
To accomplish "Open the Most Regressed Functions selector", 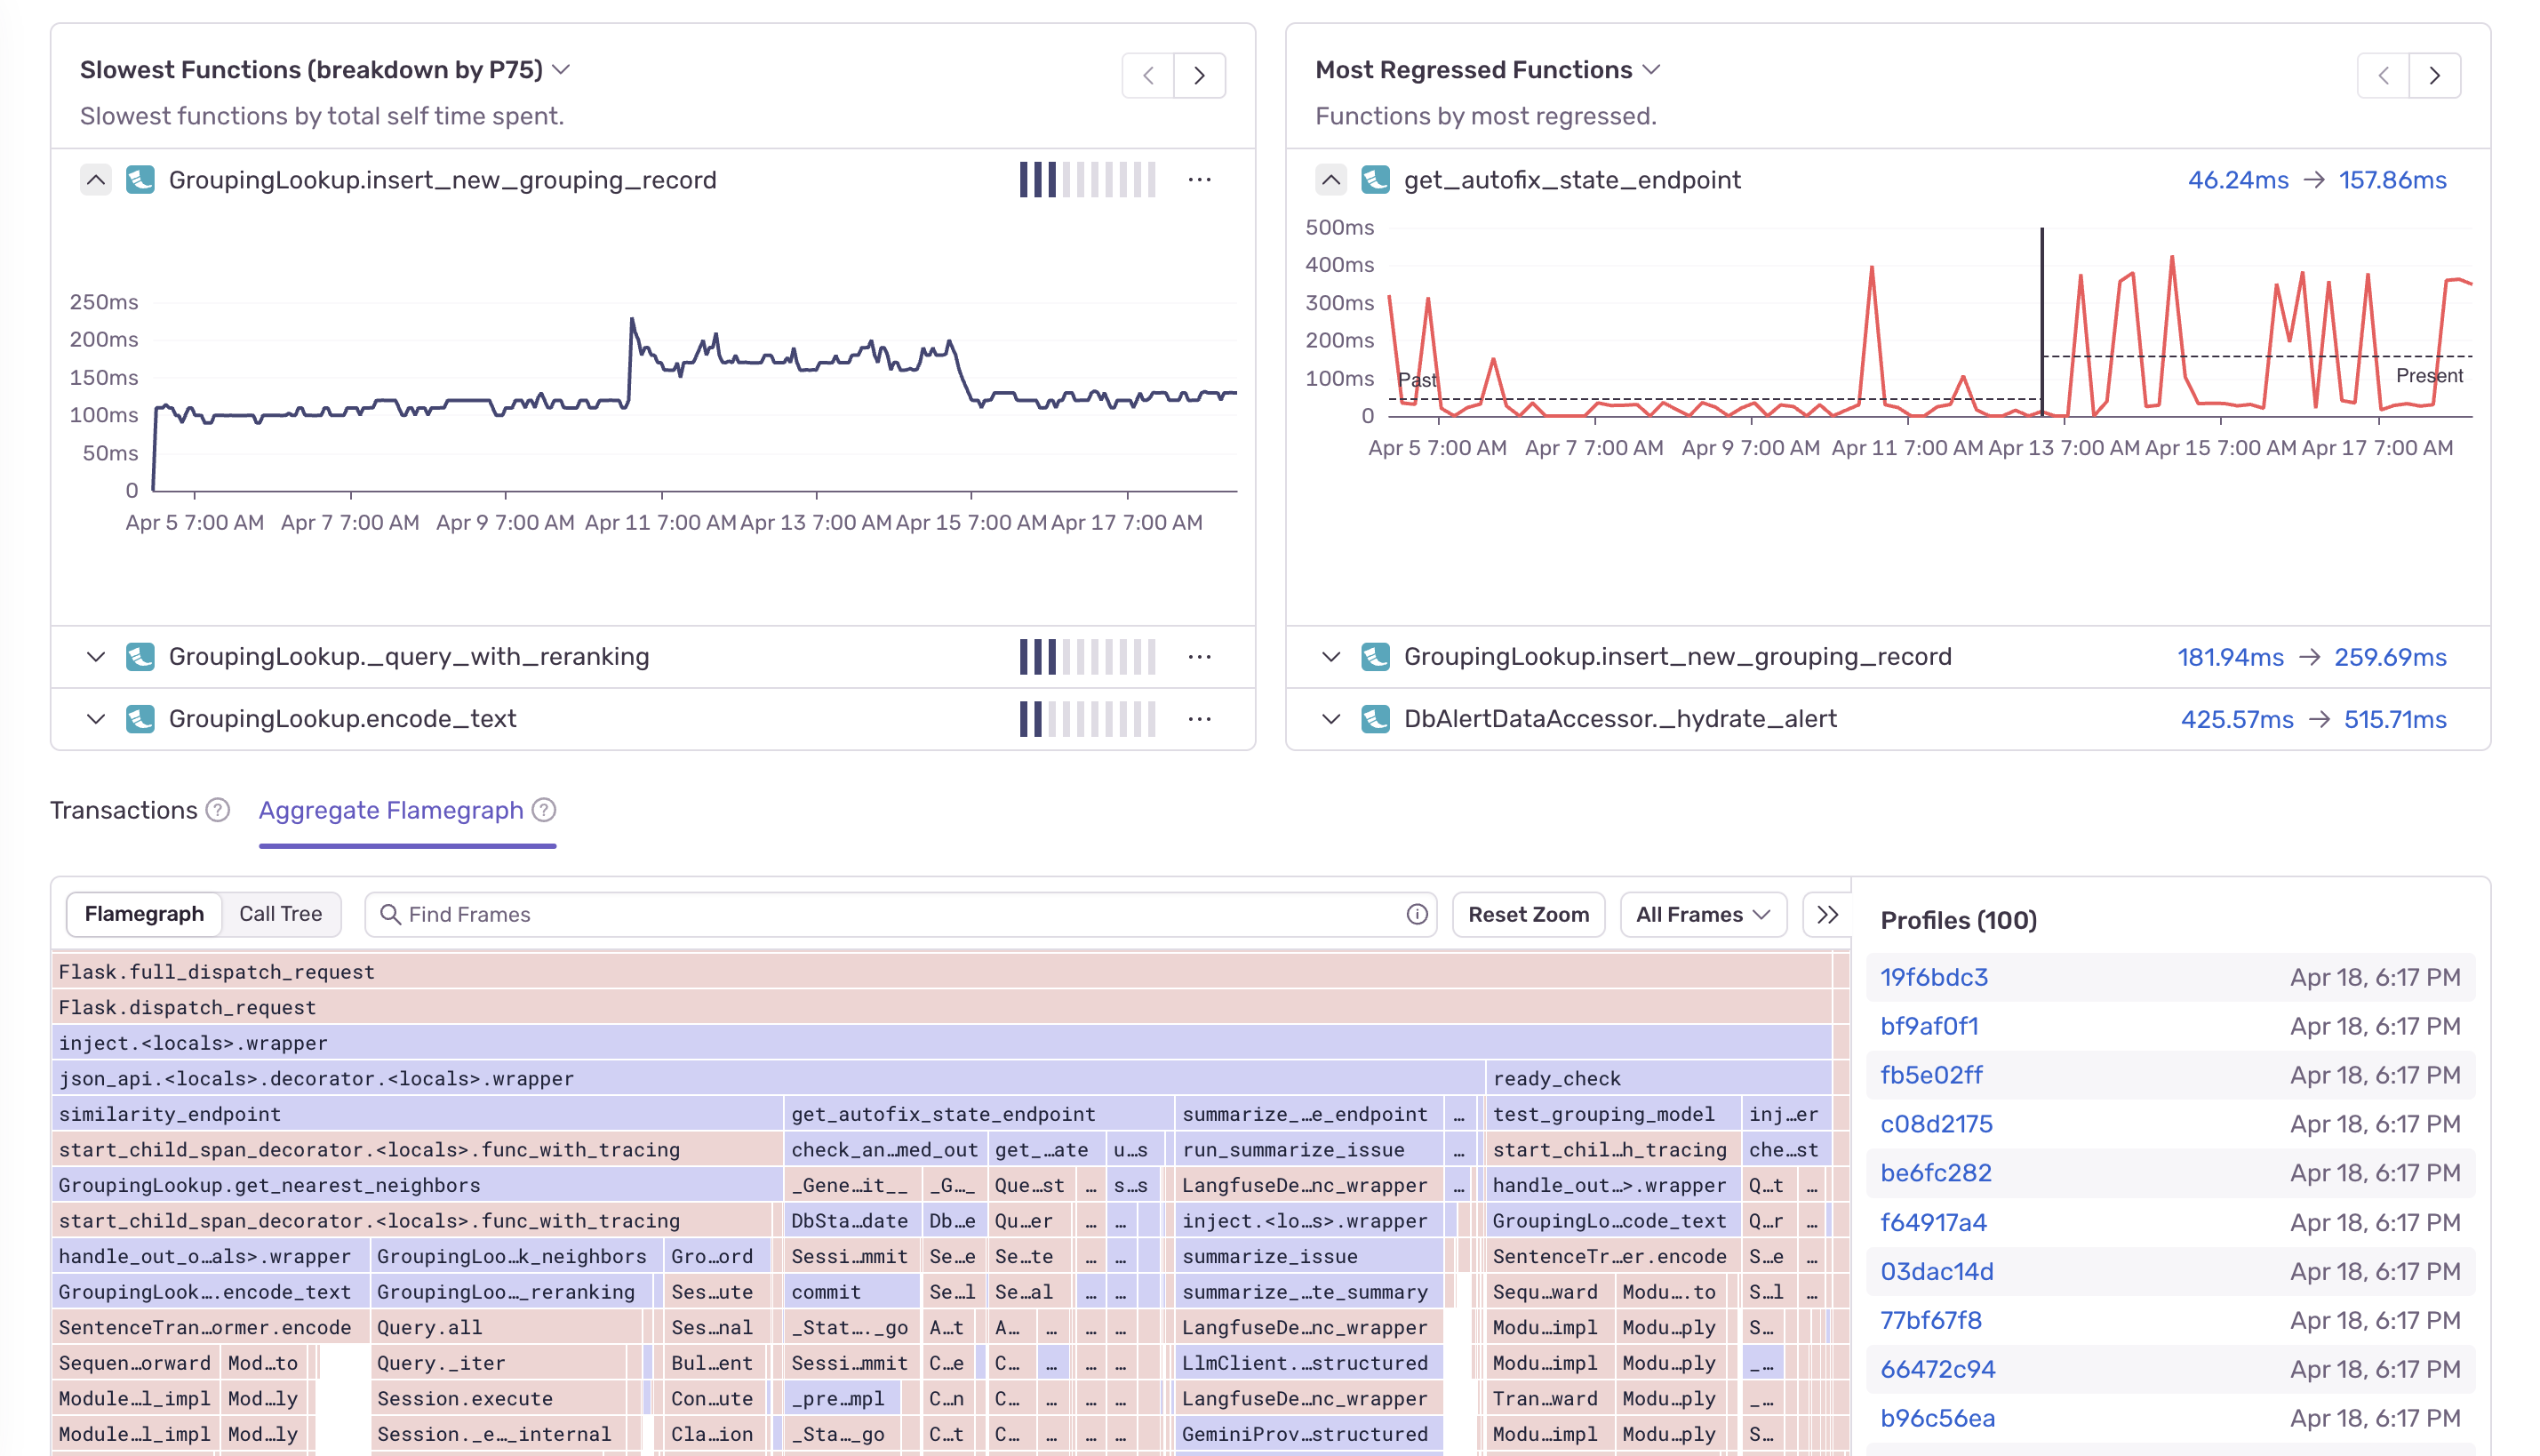I will coord(1653,69).
